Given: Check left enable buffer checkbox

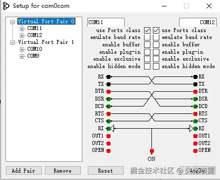Looking at the screenshot, I should pyautogui.click(x=147, y=44).
